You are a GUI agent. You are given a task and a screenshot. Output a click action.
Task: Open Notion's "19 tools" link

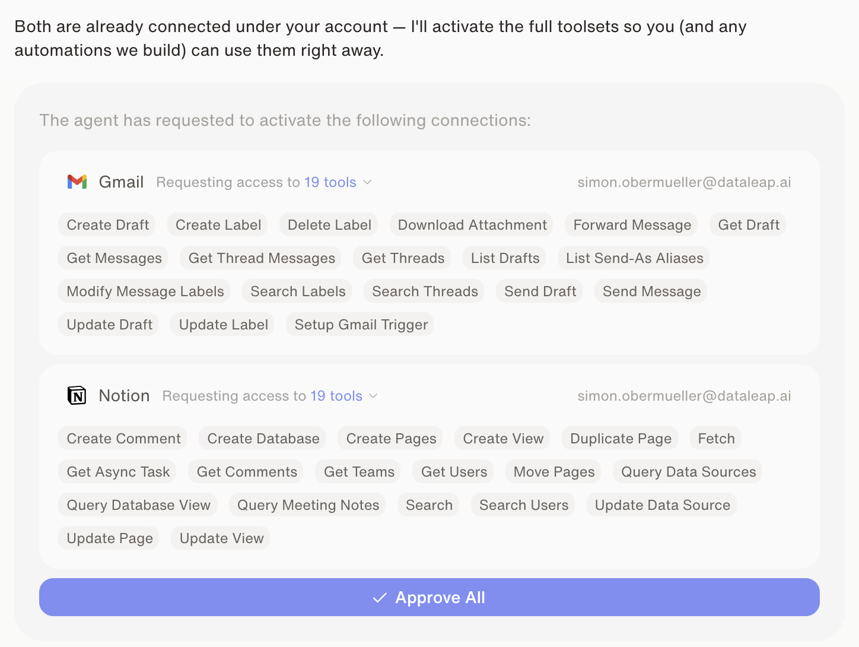coord(336,396)
